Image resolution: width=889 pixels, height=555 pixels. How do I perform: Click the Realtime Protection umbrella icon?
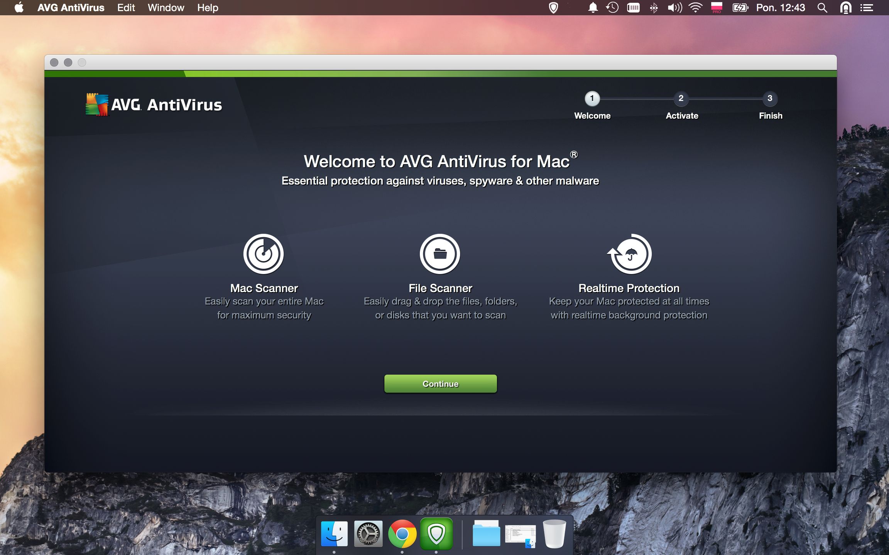click(x=629, y=254)
